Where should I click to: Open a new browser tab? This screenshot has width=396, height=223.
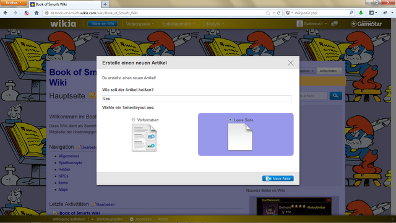105,4
